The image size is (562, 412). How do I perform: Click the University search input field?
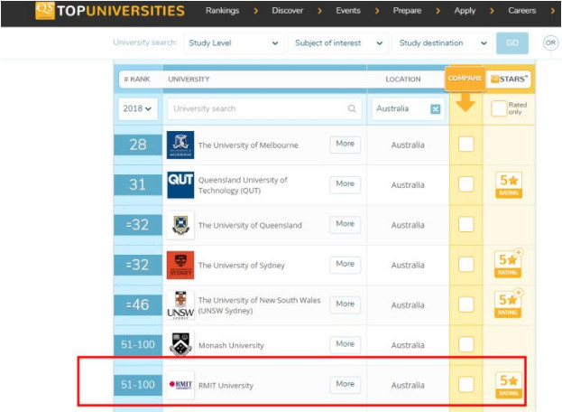[x=257, y=108]
